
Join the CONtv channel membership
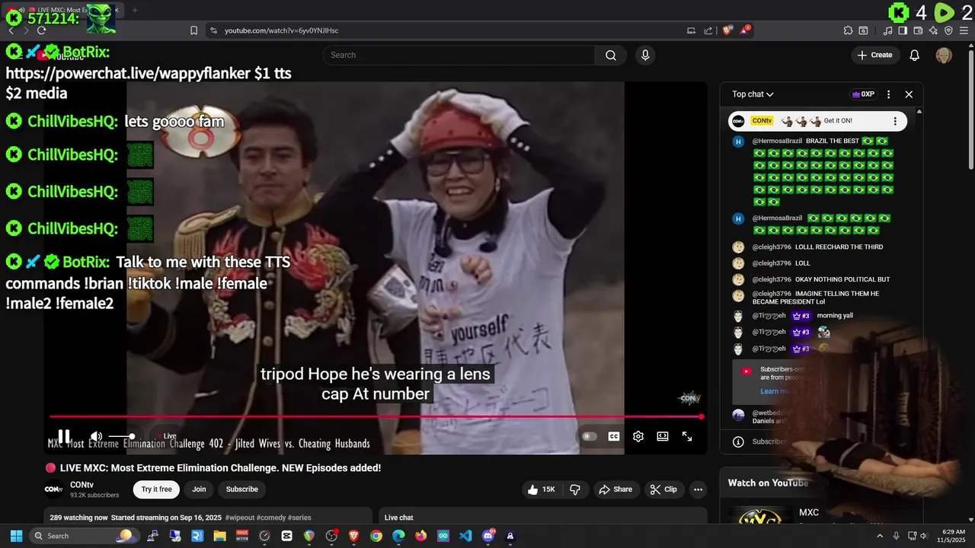point(199,489)
